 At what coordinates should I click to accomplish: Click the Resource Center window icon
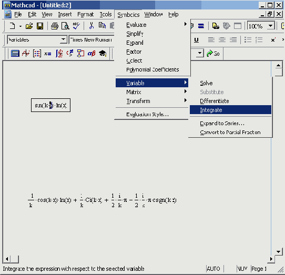coord(237,26)
